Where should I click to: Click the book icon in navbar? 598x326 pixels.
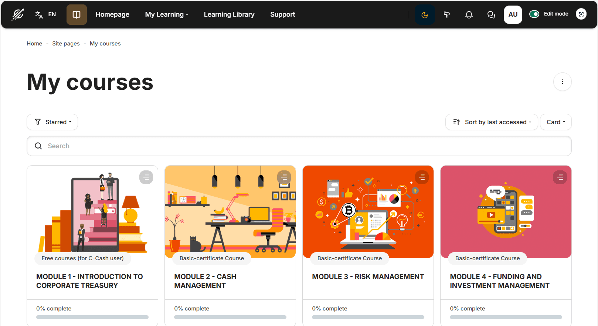tap(77, 14)
